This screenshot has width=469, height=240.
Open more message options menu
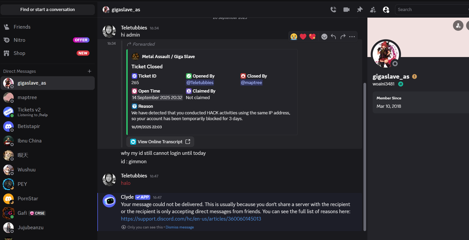point(352,37)
